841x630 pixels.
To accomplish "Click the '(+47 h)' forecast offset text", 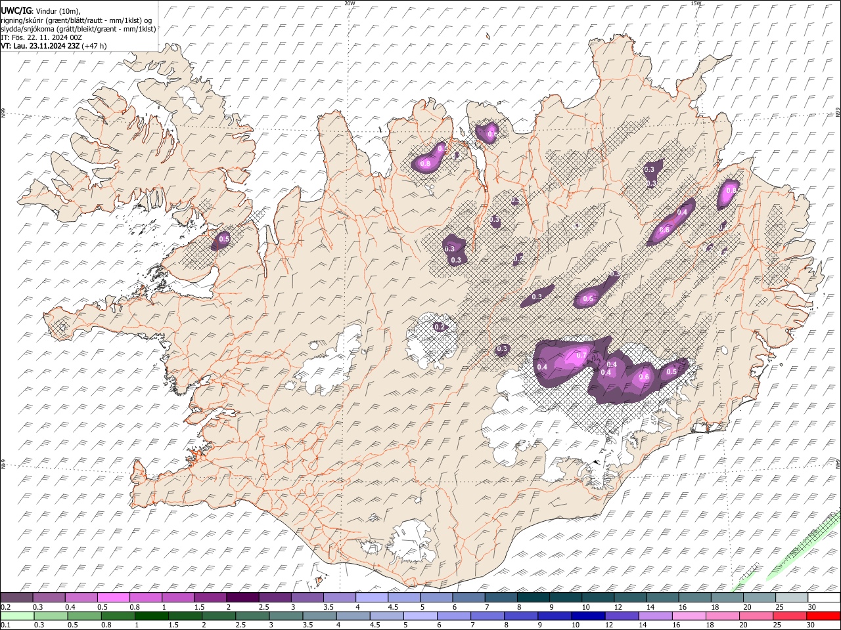I will 95,46.
